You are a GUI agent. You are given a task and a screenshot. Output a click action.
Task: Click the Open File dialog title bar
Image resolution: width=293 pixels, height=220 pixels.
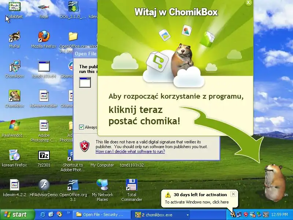(85, 54)
